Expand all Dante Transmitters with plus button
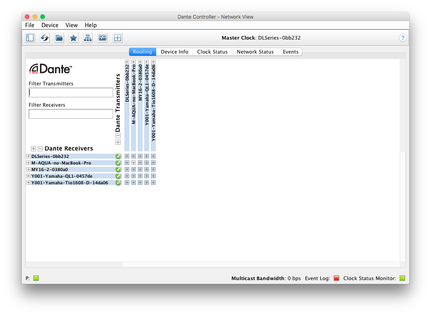 pyautogui.click(x=118, y=142)
